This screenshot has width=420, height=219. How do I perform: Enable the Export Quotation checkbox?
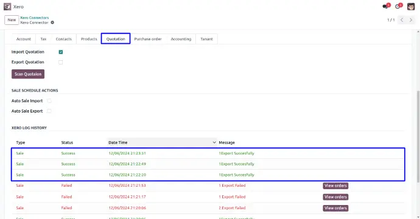(x=61, y=62)
